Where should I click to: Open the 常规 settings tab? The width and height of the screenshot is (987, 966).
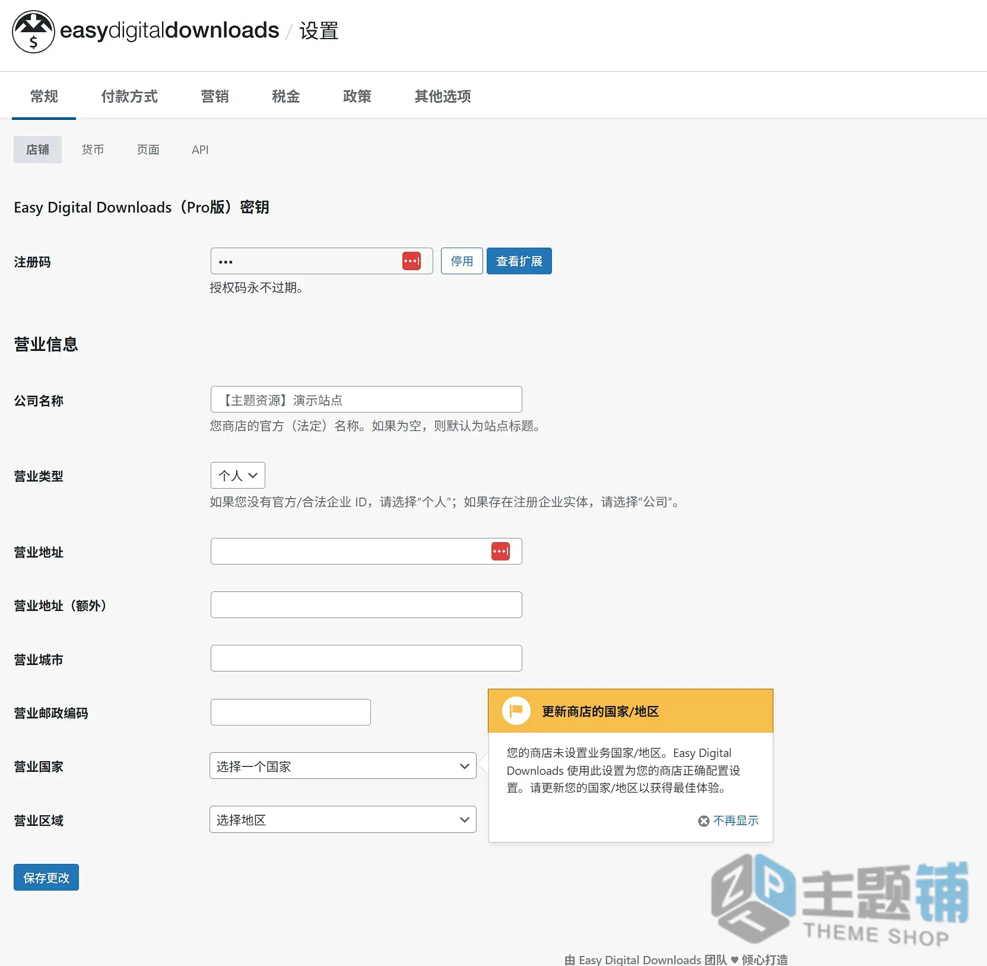coord(44,96)
